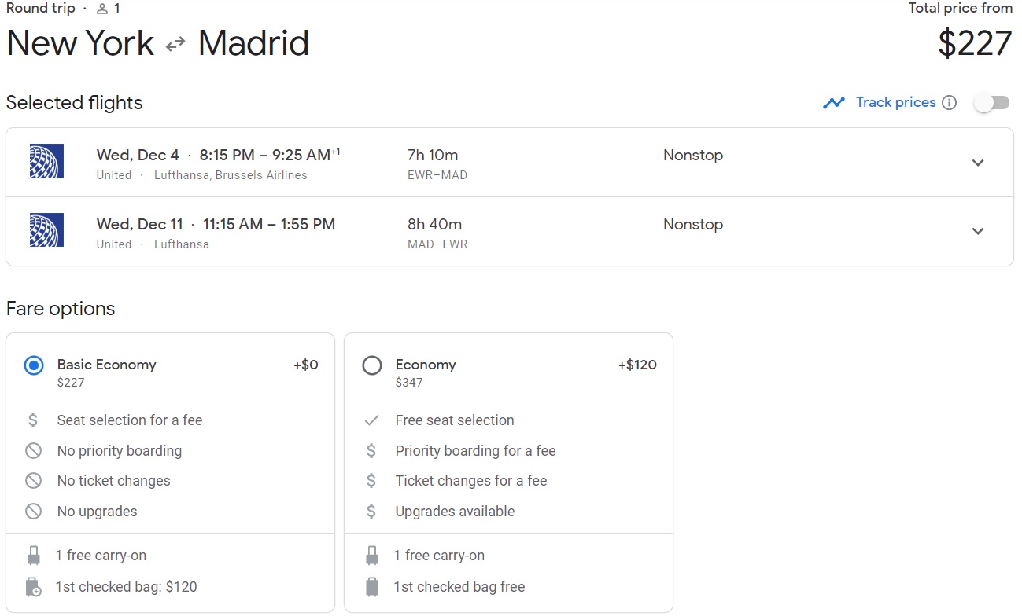Expand the Wed, Dec 4 flight details
This screenshot has width=1022, height=616.
[978, 163]
